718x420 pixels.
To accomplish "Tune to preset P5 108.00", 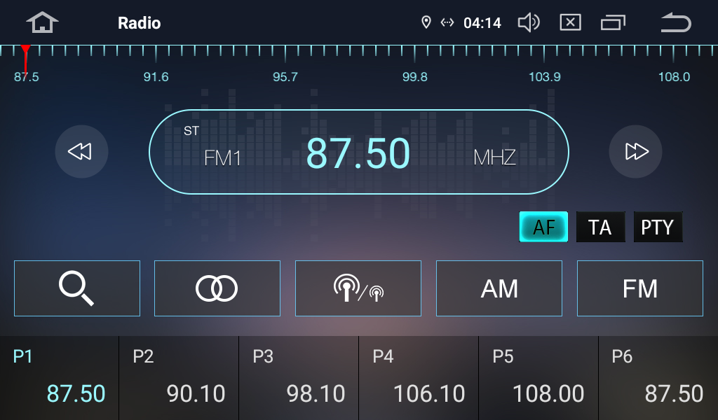I will [538, 378].
